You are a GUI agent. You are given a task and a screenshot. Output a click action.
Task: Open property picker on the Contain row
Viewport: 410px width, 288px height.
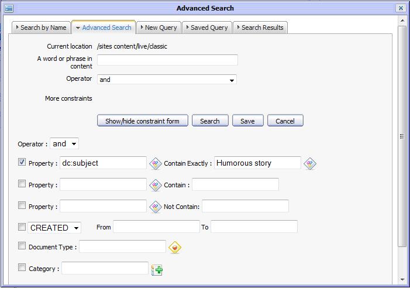(156, 185)
